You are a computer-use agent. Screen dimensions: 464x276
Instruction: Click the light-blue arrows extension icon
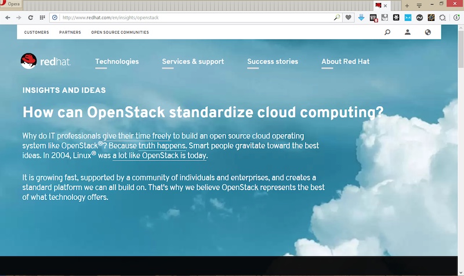click(x=408, y=17)
